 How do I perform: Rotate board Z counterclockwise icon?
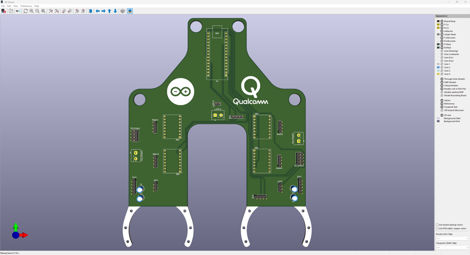click(x=83, y=11)
